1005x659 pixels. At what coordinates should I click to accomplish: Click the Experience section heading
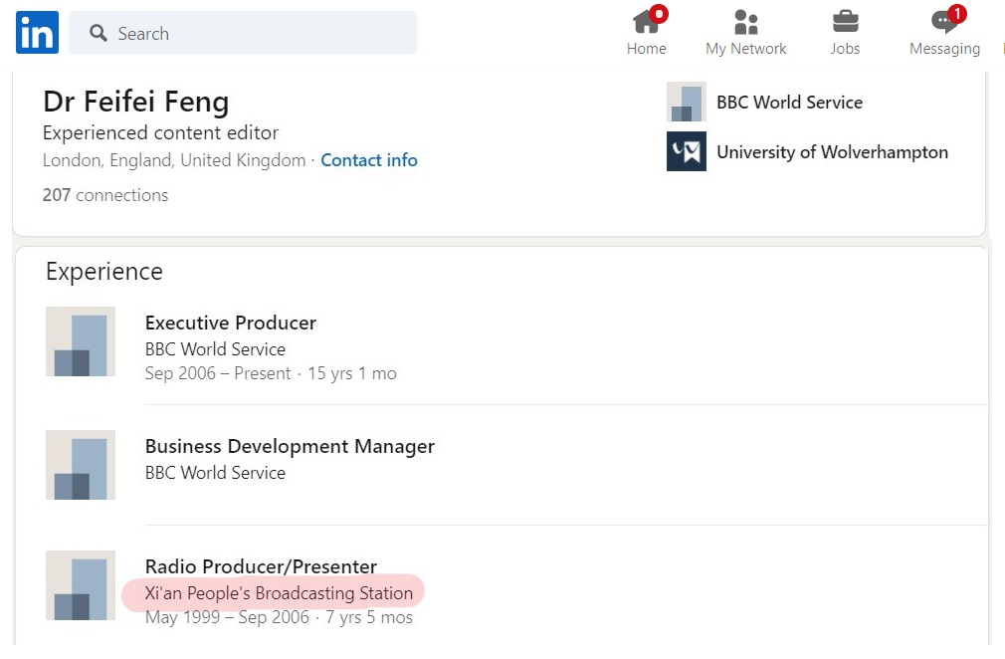104,272
